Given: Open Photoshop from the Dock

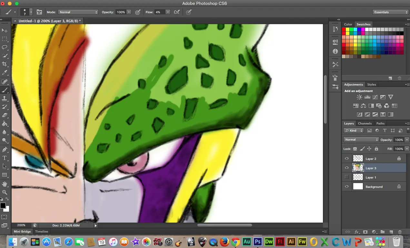Looking at the screenshot, I should [x=257, y=242].
